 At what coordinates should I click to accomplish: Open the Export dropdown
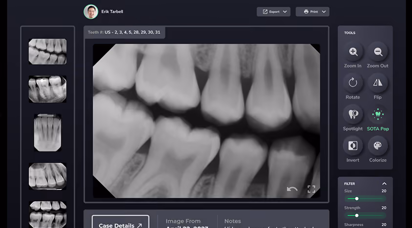pos(273,12)
